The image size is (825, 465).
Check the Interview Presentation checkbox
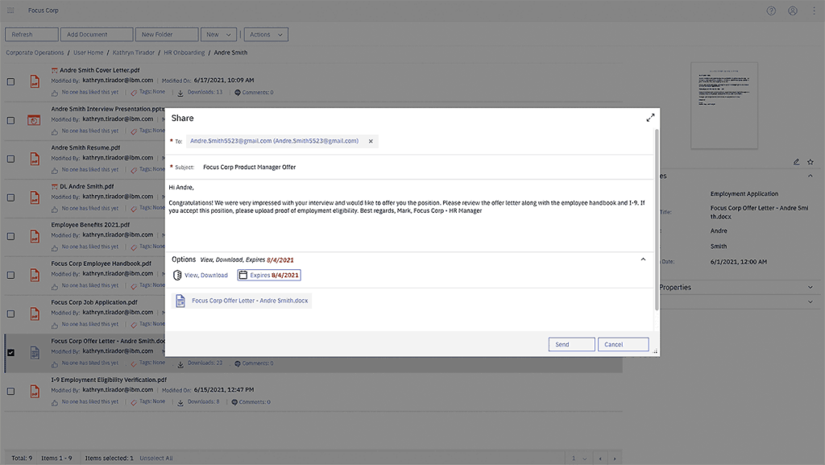point(10,120)
